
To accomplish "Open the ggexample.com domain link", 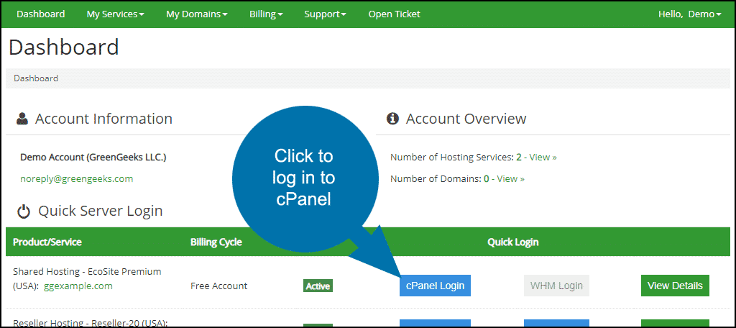I will (x=78, y=286).
